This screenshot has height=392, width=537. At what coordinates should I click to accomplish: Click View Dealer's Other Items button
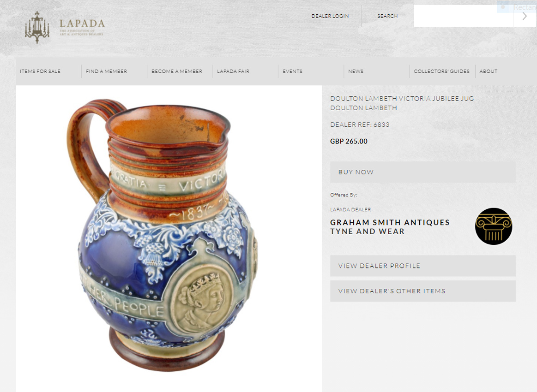(422, 291)
